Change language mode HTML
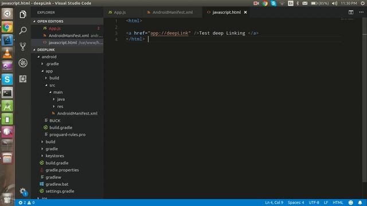367x206 pixels. pyautogui.click(x=338, y=203)
